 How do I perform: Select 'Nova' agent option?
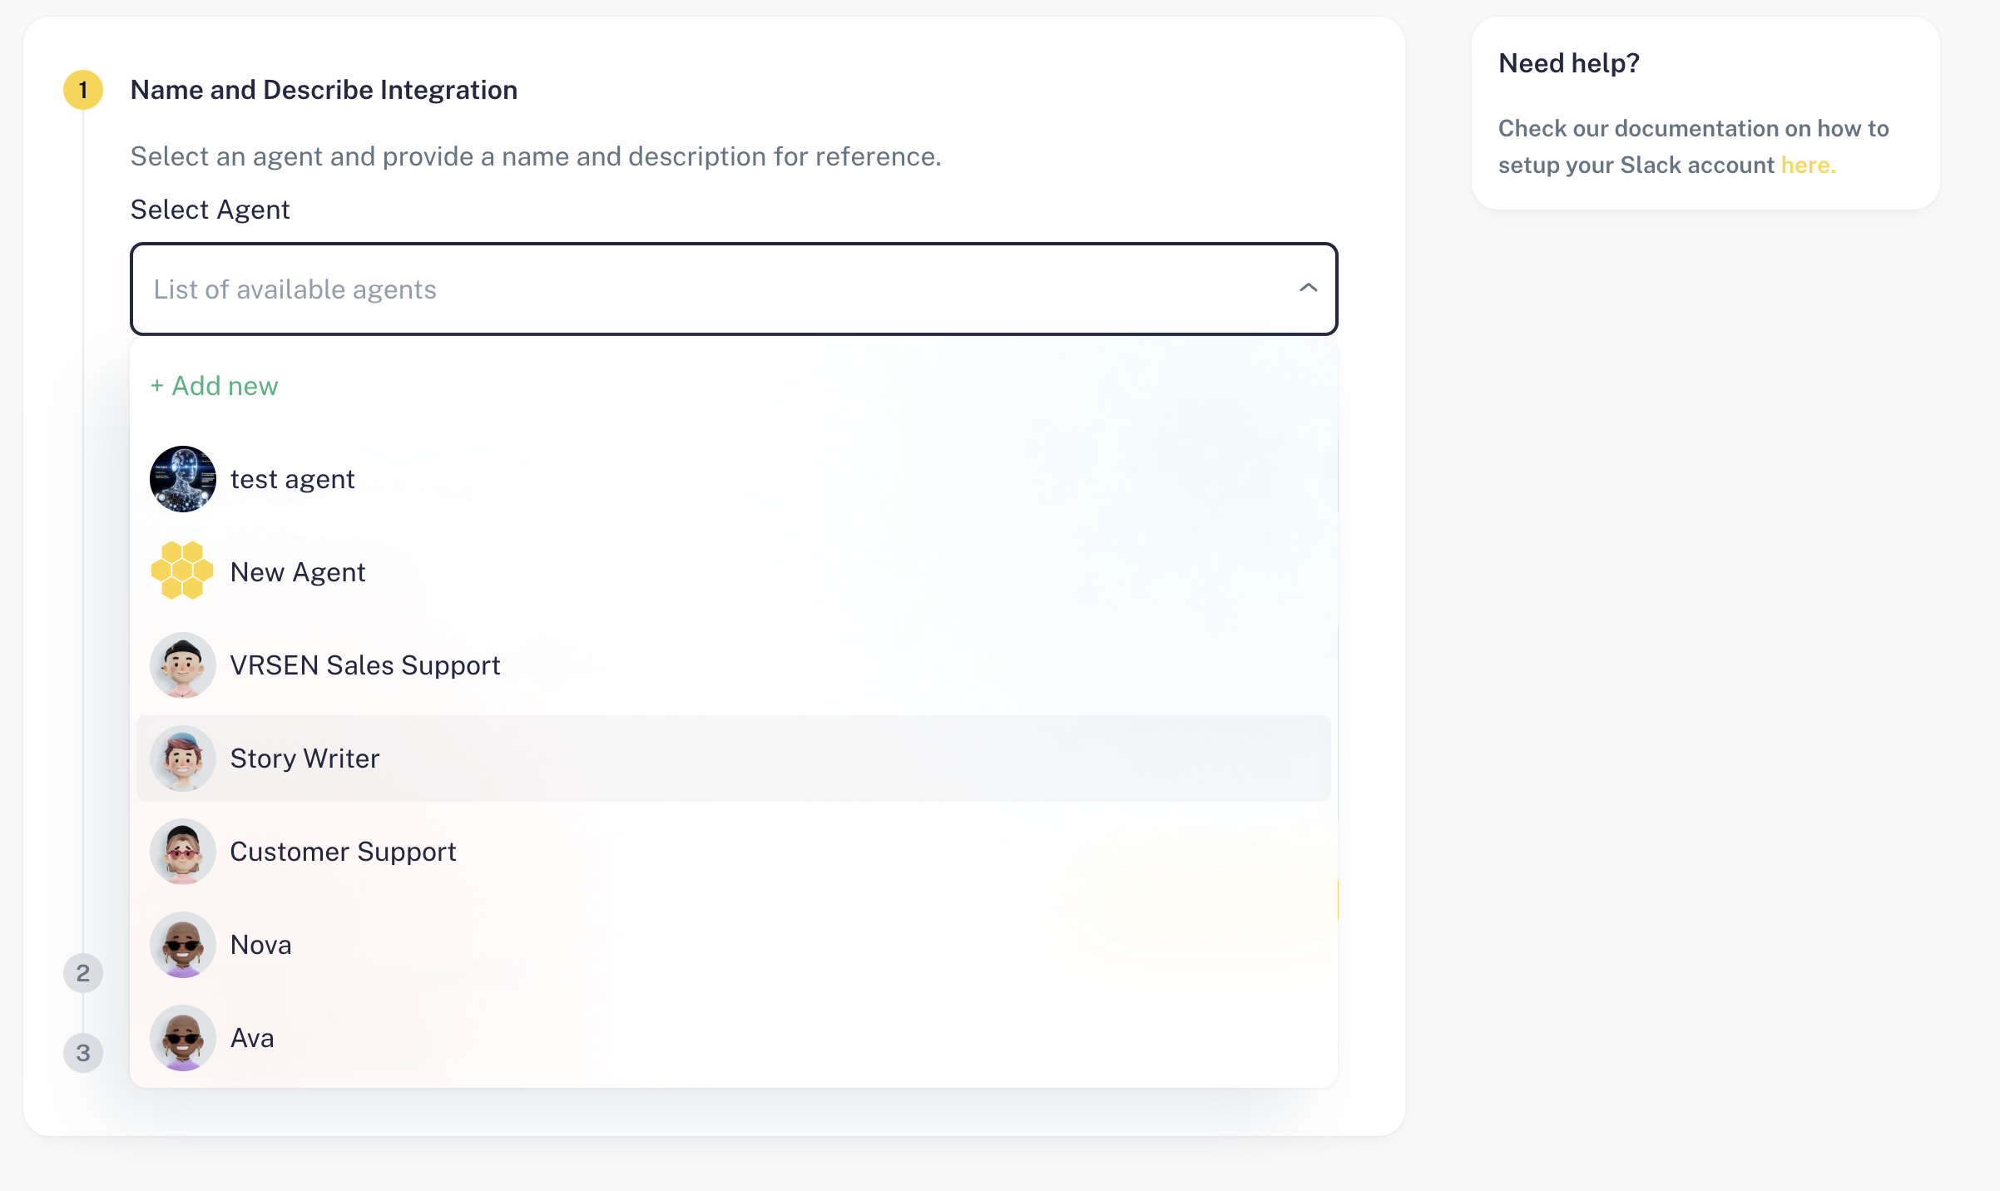pos(261,945)
